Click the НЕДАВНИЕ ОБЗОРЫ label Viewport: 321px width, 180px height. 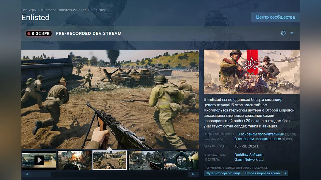point(219,134)
